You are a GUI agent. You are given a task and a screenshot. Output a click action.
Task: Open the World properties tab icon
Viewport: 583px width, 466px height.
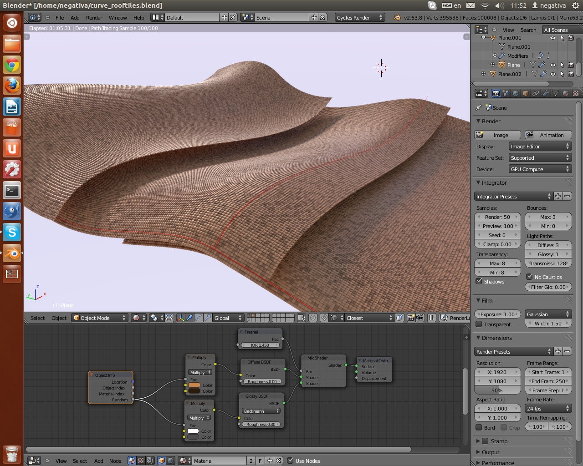[x=516, y=93]
